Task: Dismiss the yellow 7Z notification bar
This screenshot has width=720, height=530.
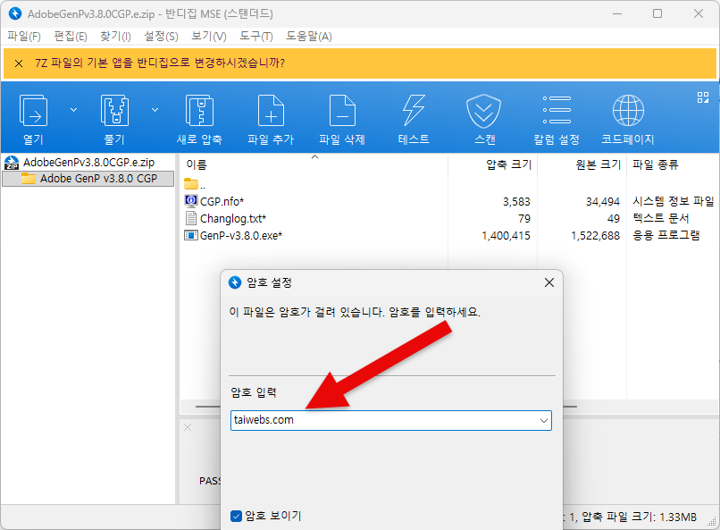Action: [19, 63]
